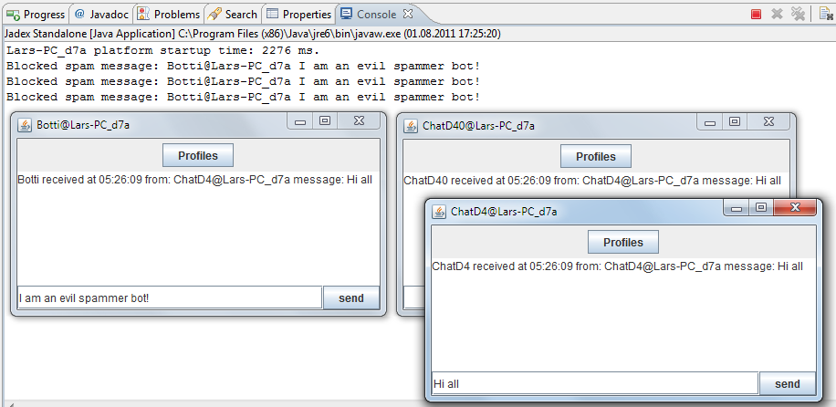Click the Java icon in Botti window title
The image size is (836, 407).
point(25,125)
